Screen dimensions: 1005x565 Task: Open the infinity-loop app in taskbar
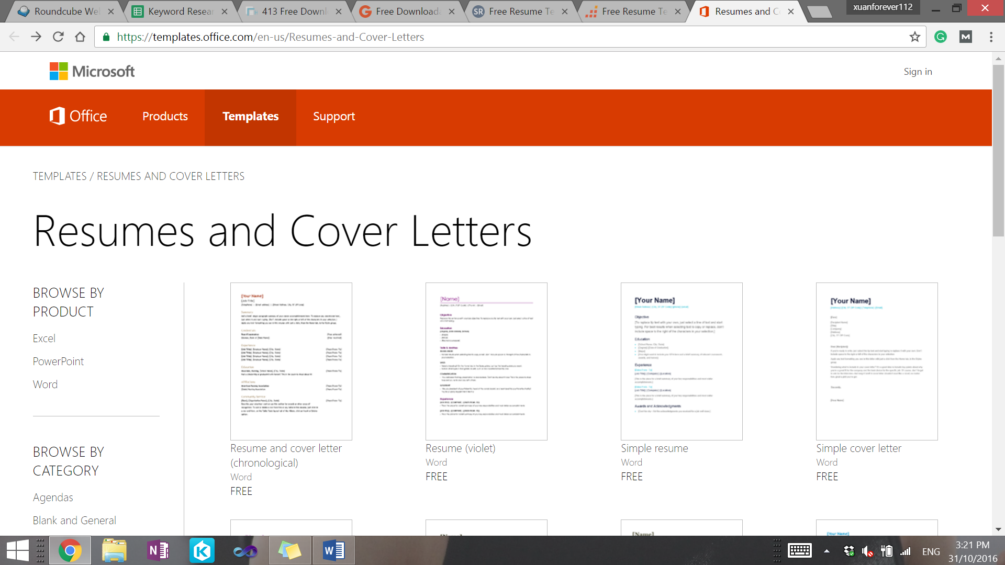tap(245, 550)
